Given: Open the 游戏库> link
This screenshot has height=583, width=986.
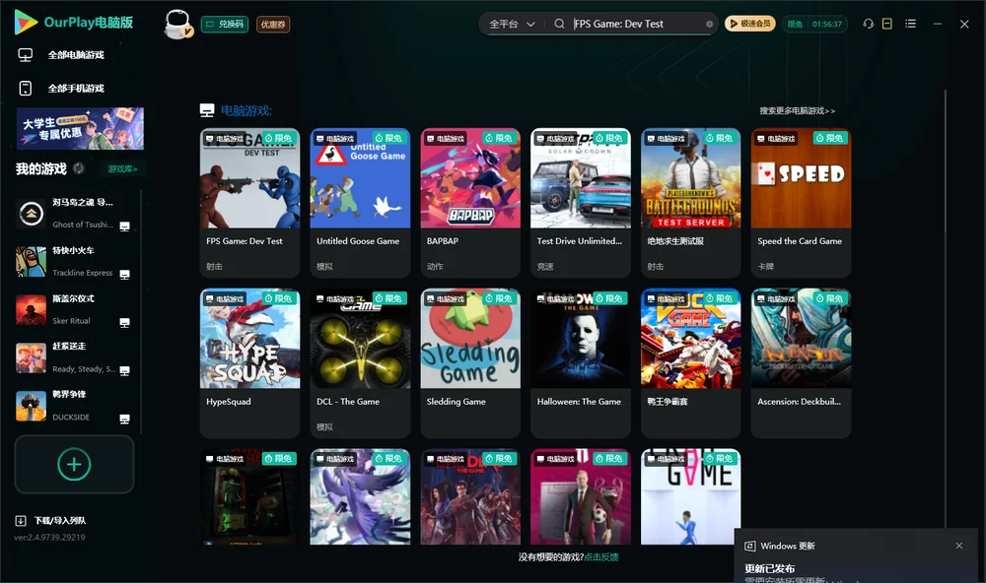Looking at the screenshot, I should [x=122, y=169].
